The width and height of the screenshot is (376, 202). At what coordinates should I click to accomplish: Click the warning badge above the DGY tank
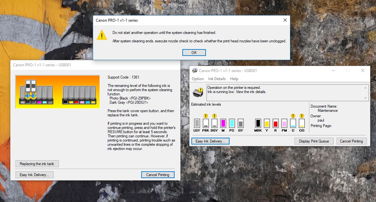(x=214, y=116)
